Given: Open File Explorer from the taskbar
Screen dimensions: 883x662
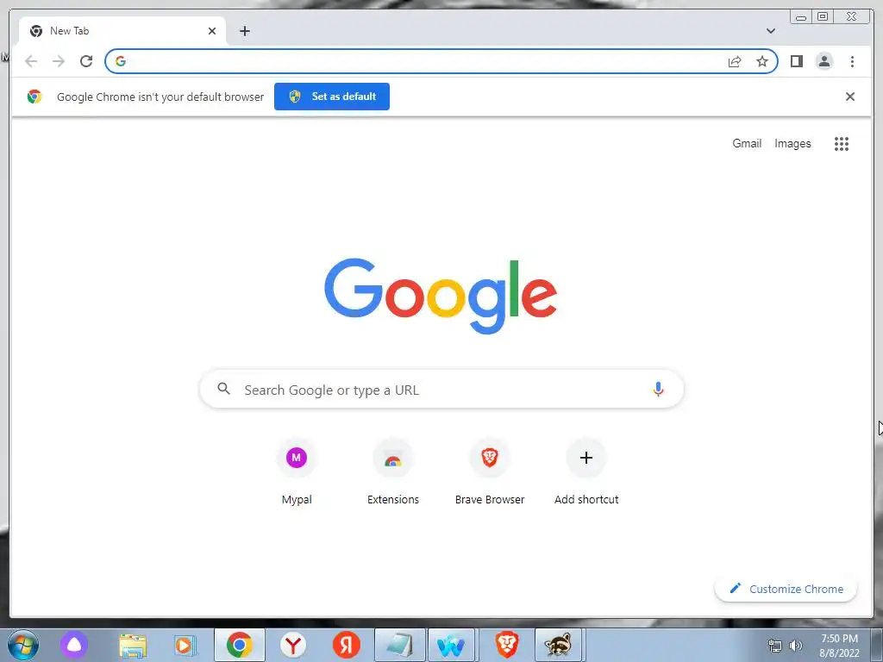Looking at the screenshot, I should pos(133,646).
